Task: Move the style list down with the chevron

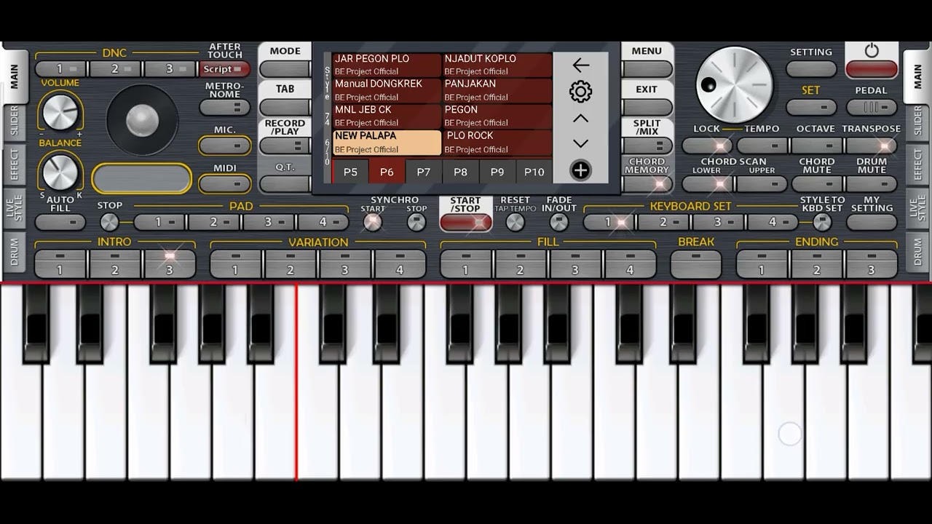Action: click(580, 143)
